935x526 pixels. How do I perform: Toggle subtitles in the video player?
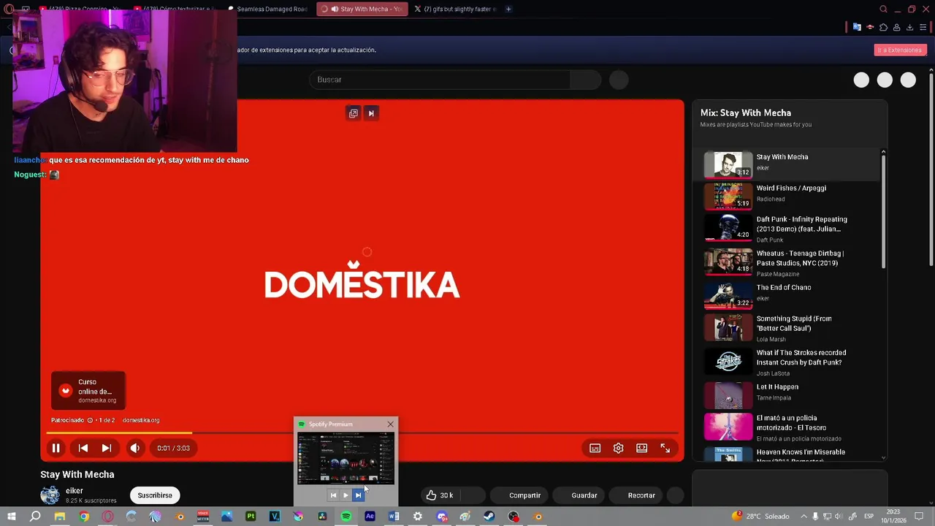click(x=595, y=448)
